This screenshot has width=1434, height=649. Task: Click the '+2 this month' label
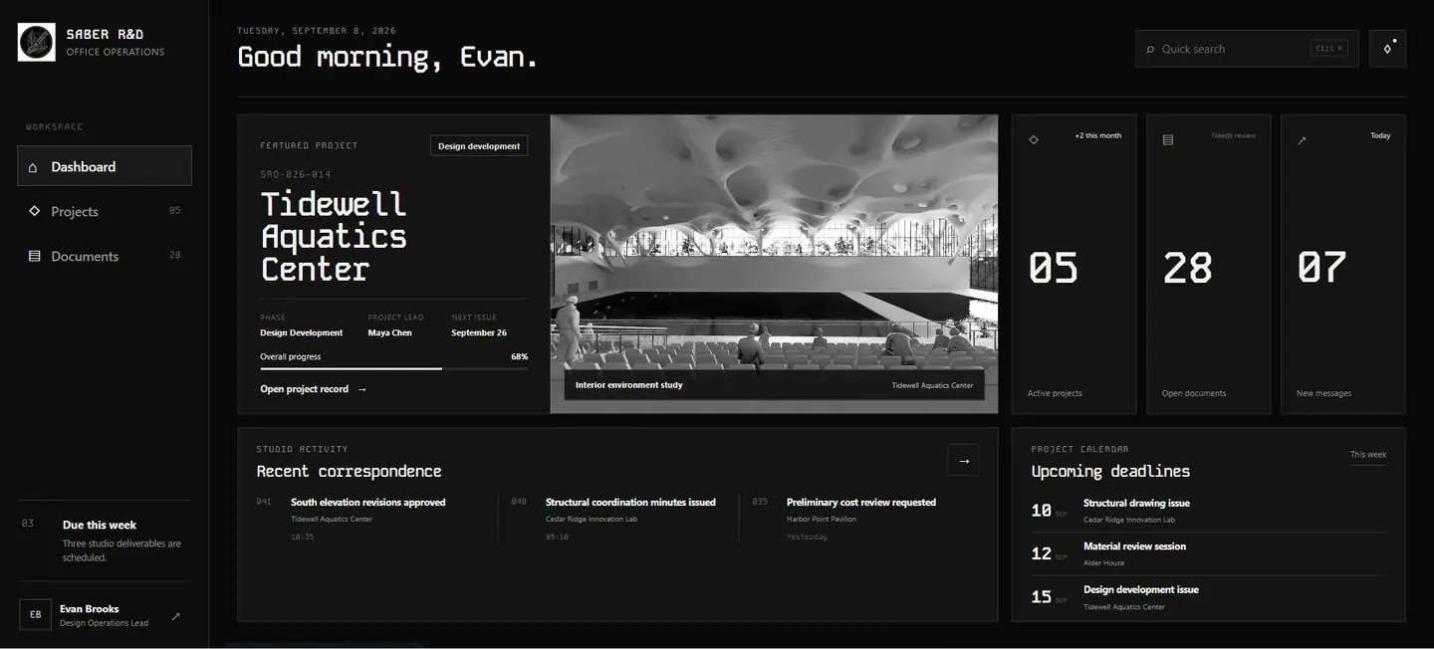(x=1097, y=135)
